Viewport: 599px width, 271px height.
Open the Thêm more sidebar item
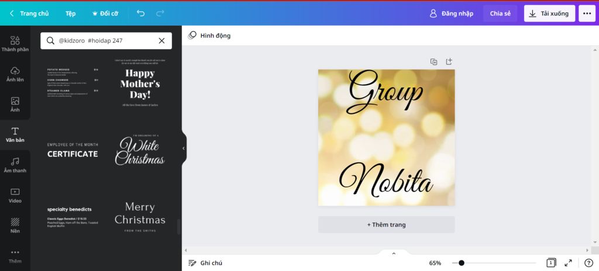15,256
